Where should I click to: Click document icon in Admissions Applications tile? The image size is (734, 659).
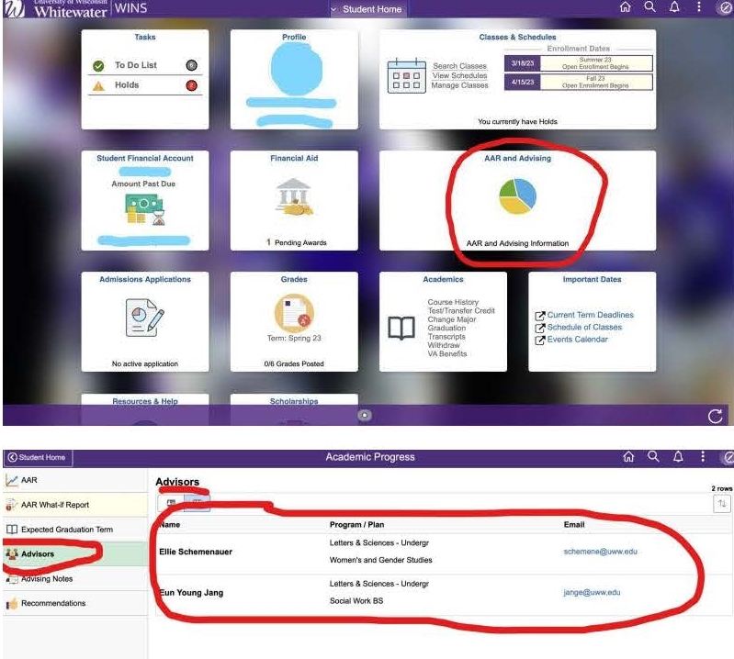point(144,318)
